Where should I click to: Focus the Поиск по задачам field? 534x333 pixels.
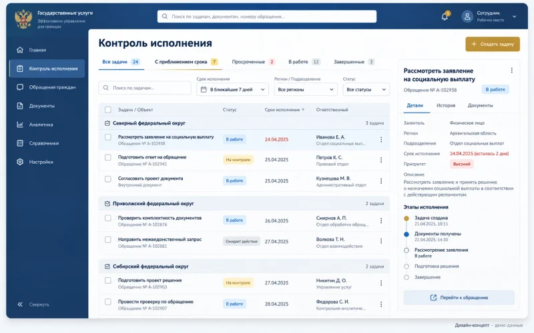coord(145,88)
